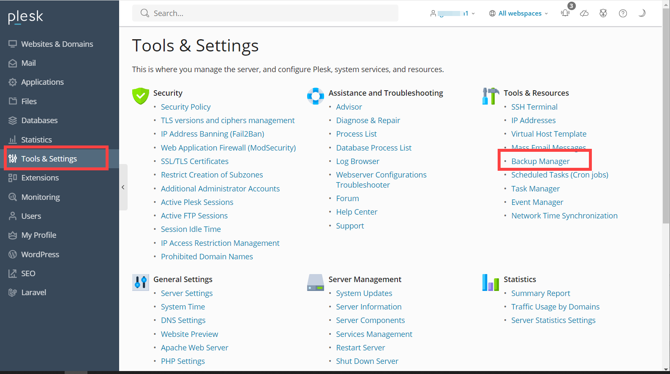Open Summary Report link

pyautogui.click(x=540, y=293)
